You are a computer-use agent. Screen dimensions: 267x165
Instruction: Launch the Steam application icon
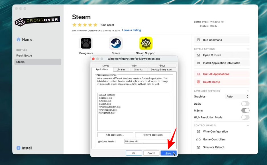click(x=116, y=44)
